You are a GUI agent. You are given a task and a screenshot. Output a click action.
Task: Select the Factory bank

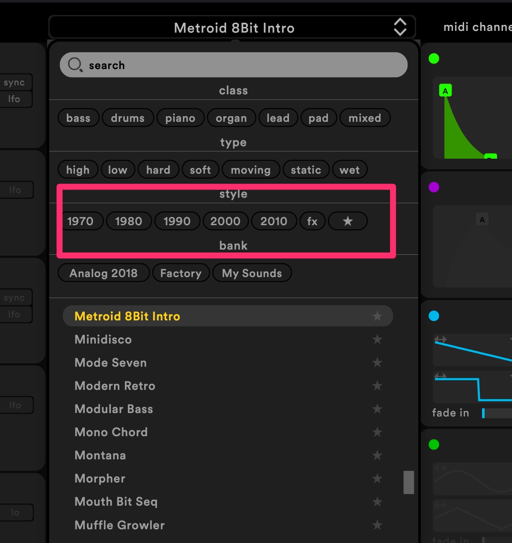click(181, 273)
